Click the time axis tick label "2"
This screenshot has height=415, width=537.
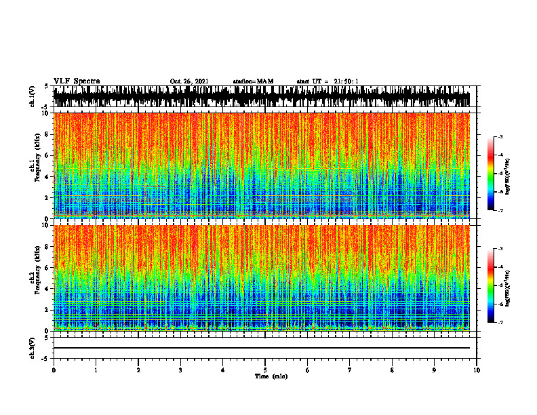tap(138, 370)
